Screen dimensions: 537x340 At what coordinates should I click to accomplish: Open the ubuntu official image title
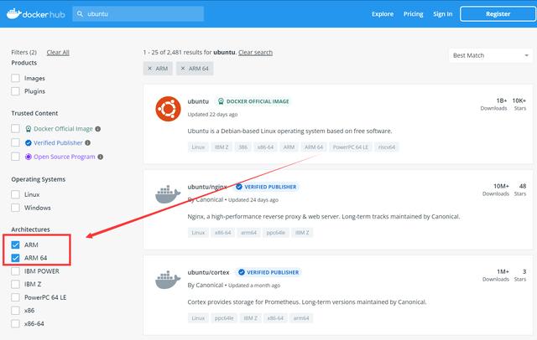198,101
